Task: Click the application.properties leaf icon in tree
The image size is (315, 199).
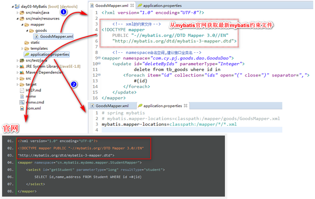Action: [27, 54]
